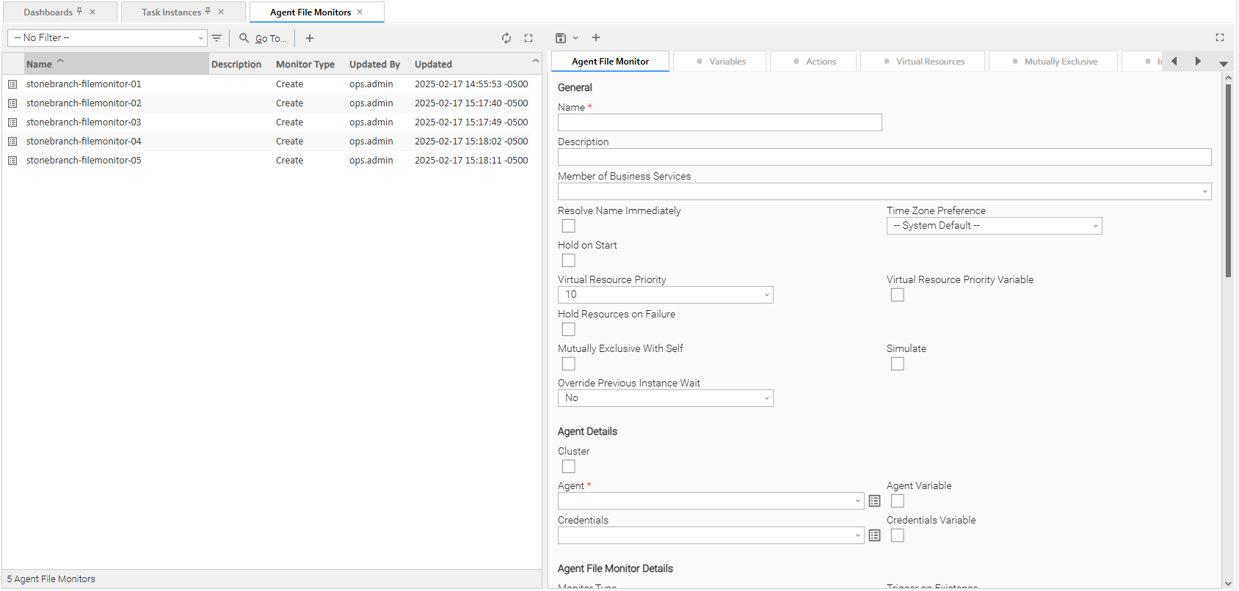Image resolution: width=1239 pixels, height=591 pixels.
Task: Open record icon for stonebranch-filemonitor-03
Action: pos(12,122)
